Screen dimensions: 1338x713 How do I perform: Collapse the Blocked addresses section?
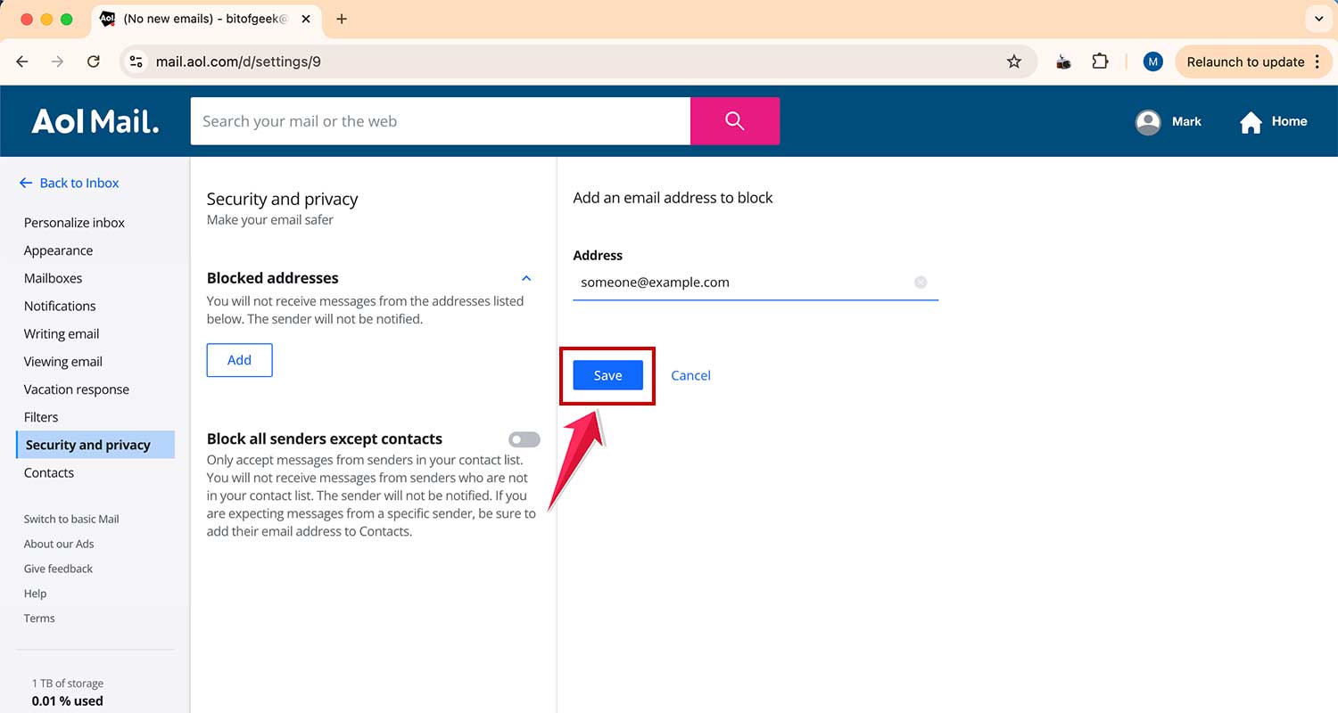[x=526, y=277]
